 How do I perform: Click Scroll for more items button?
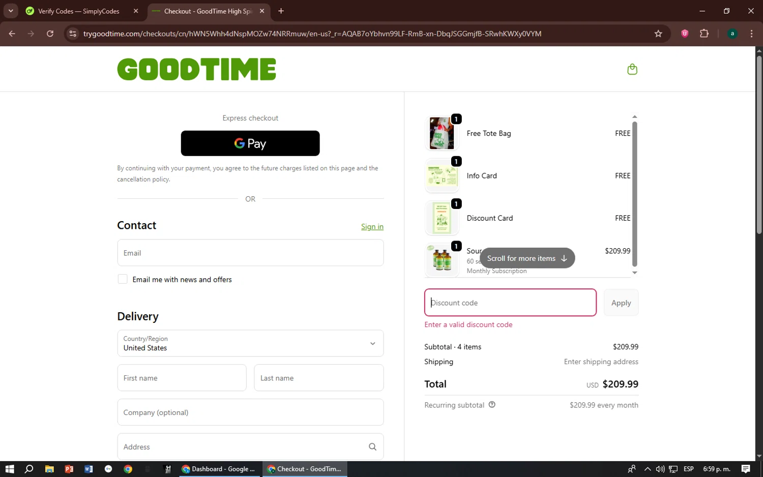coord(527,258)
